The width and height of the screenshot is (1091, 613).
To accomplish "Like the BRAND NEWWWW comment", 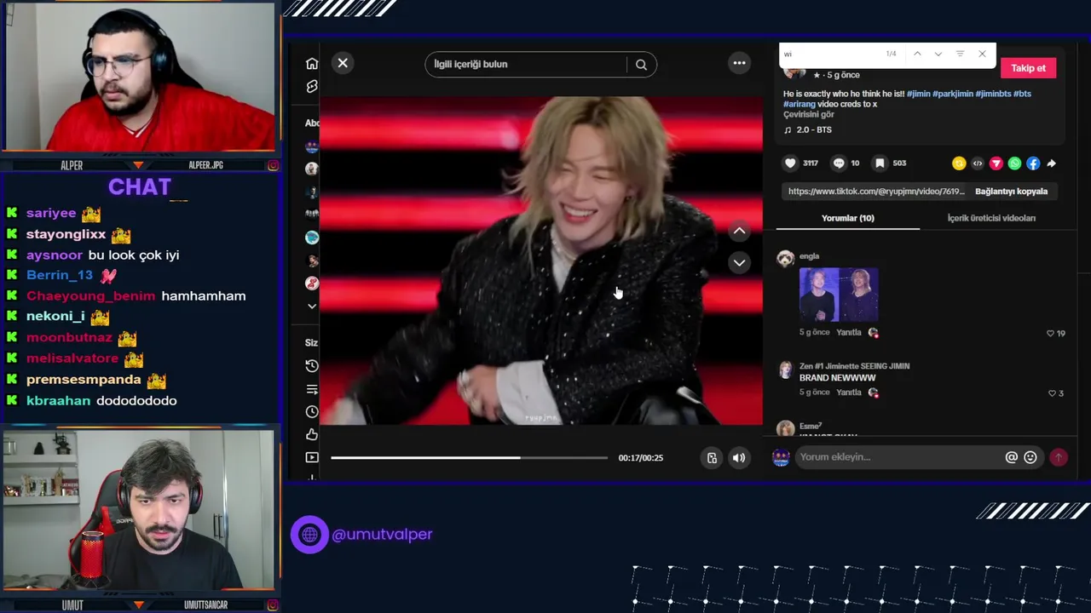I will pyautogui.click(x=1052, y=393).
